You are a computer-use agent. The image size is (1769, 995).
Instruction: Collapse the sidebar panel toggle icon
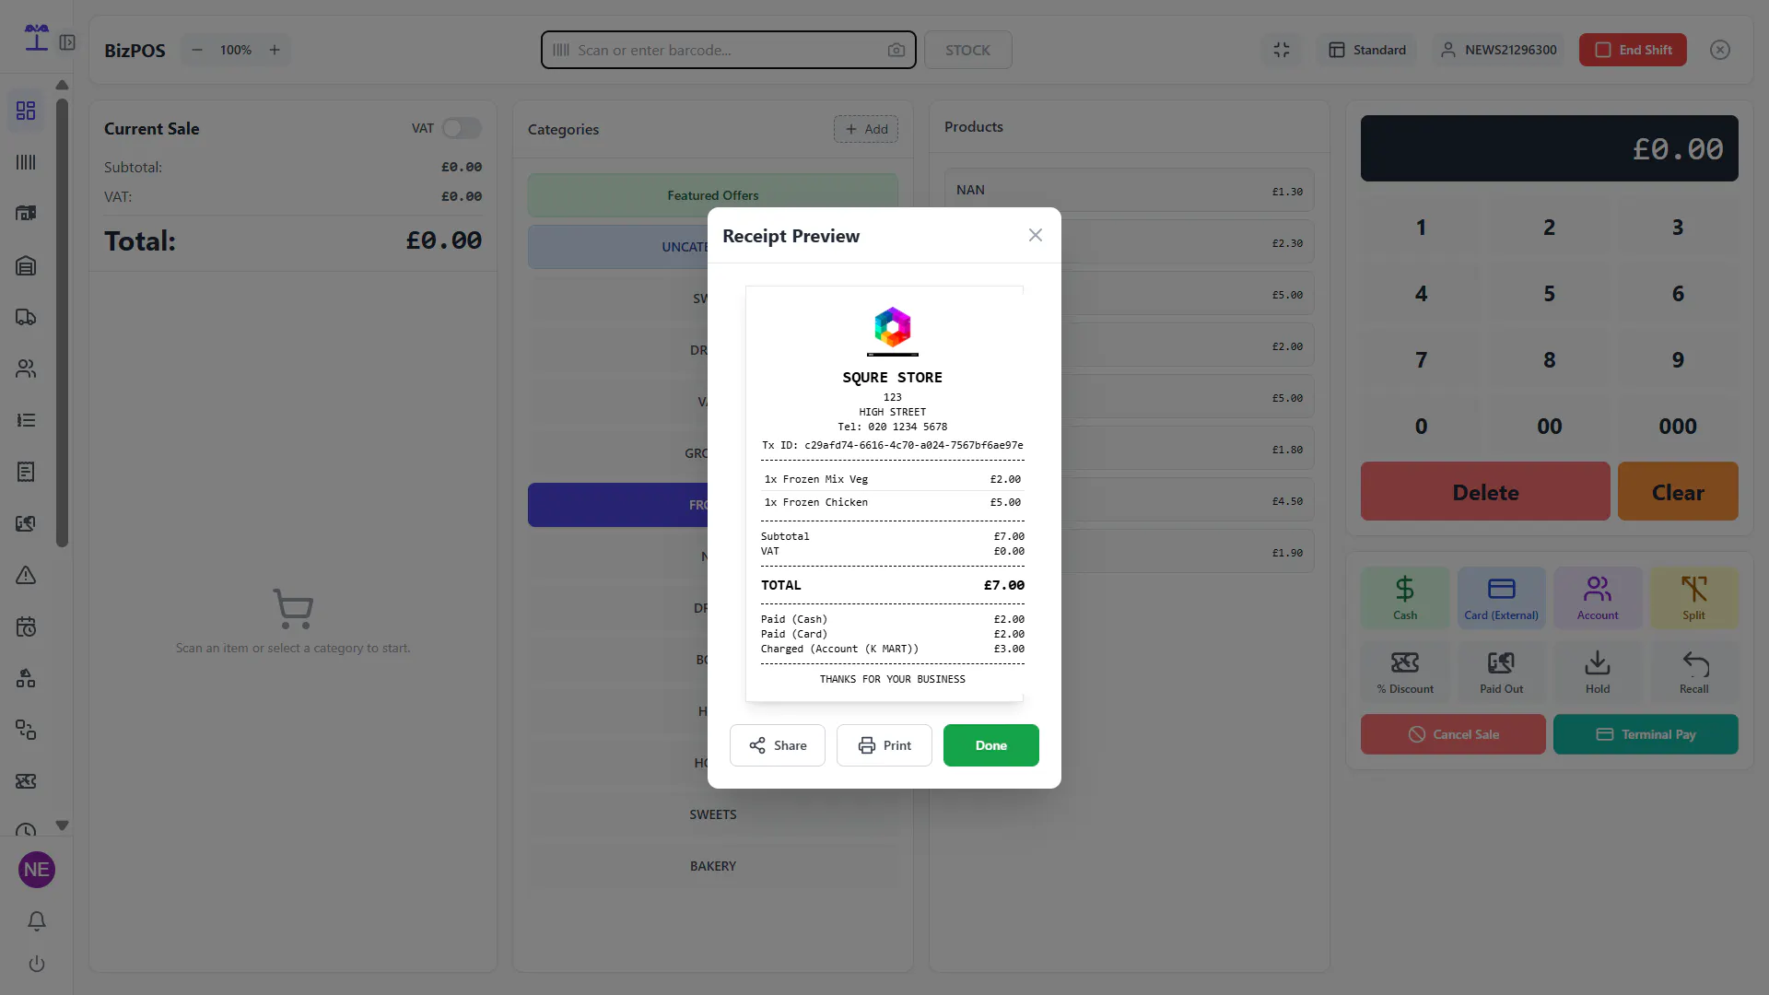[67, 42]
